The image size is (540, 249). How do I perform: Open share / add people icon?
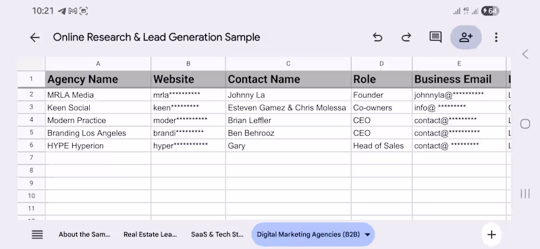466,37
